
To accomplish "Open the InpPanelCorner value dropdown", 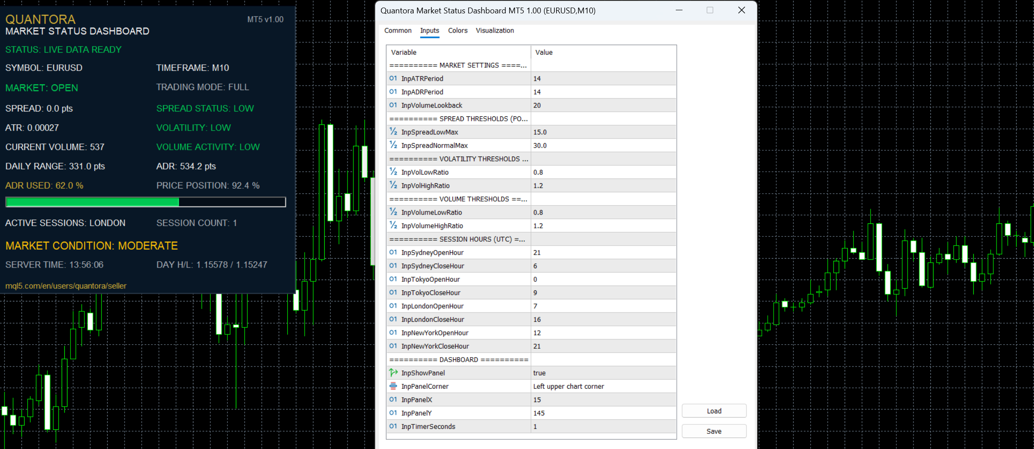I will click(x=603, y=386).
